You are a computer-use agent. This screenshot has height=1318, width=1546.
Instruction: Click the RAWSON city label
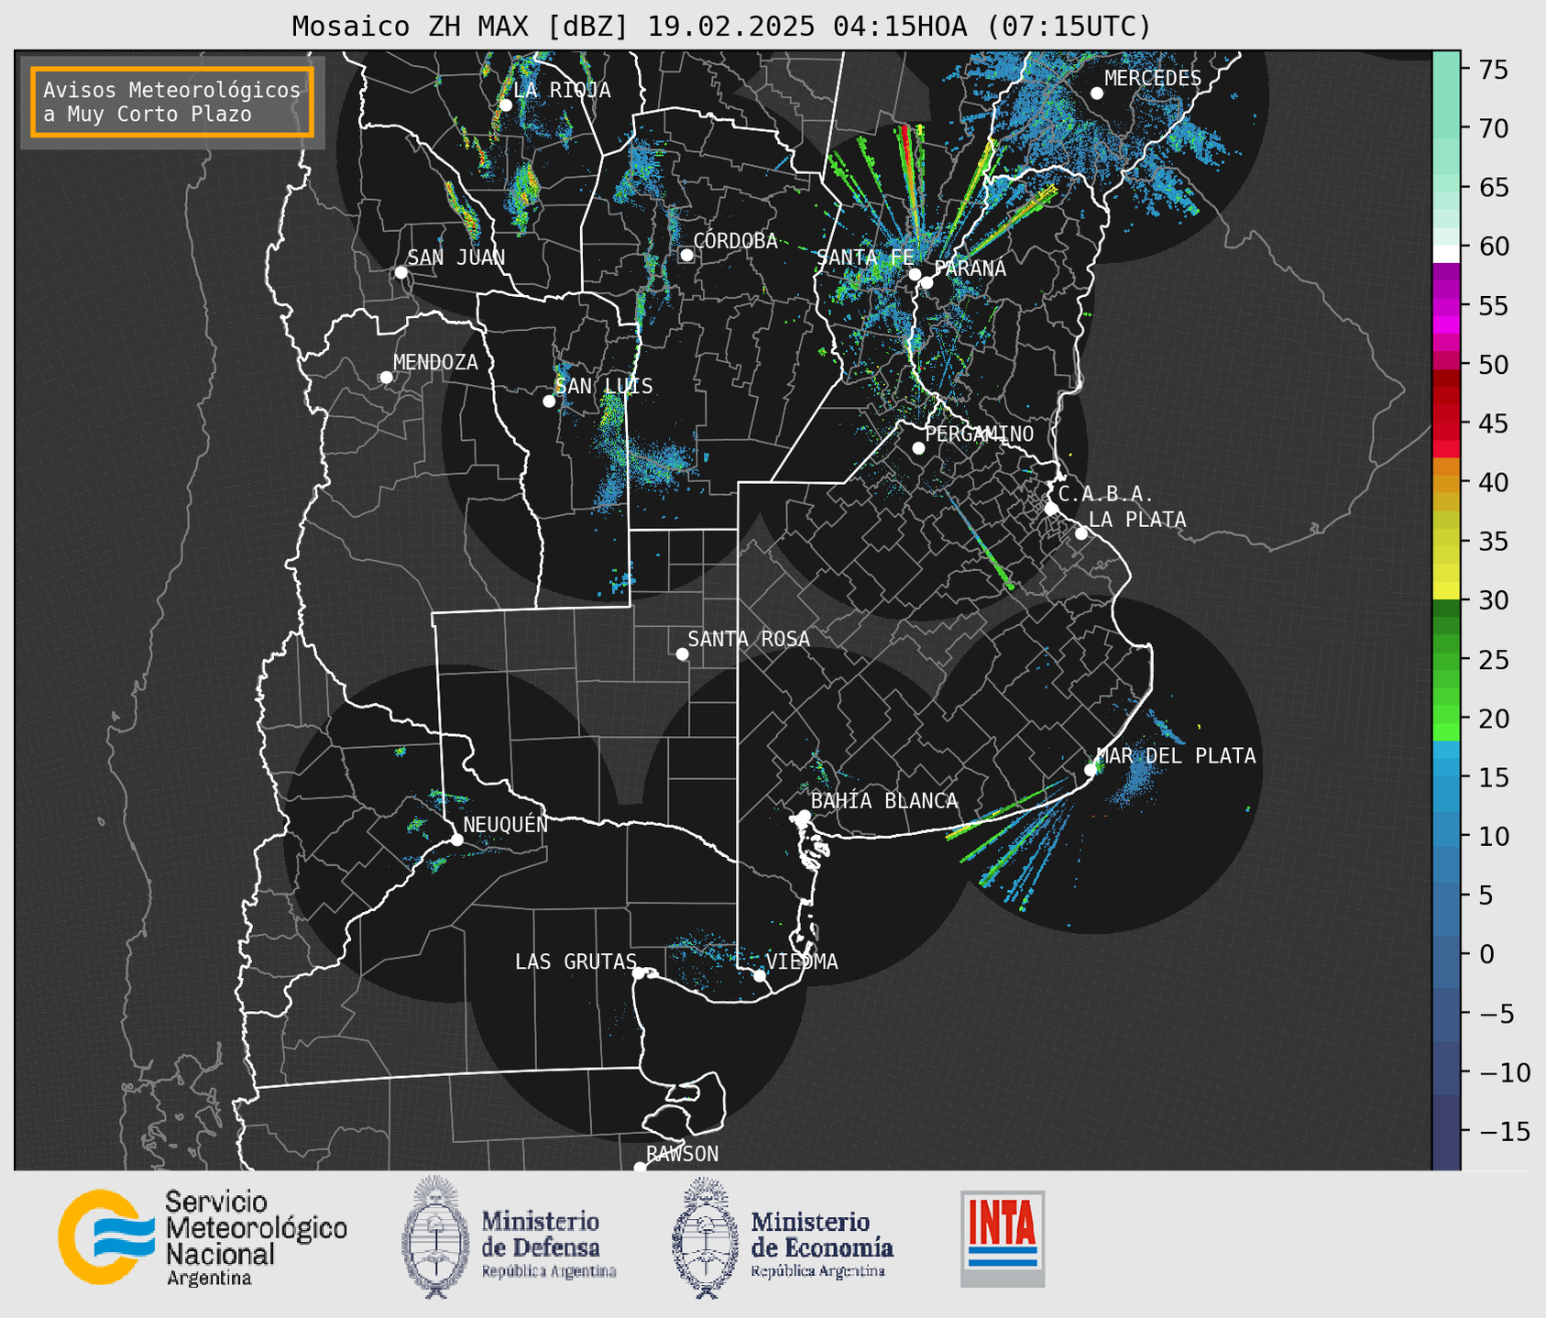click(682, 1154)
